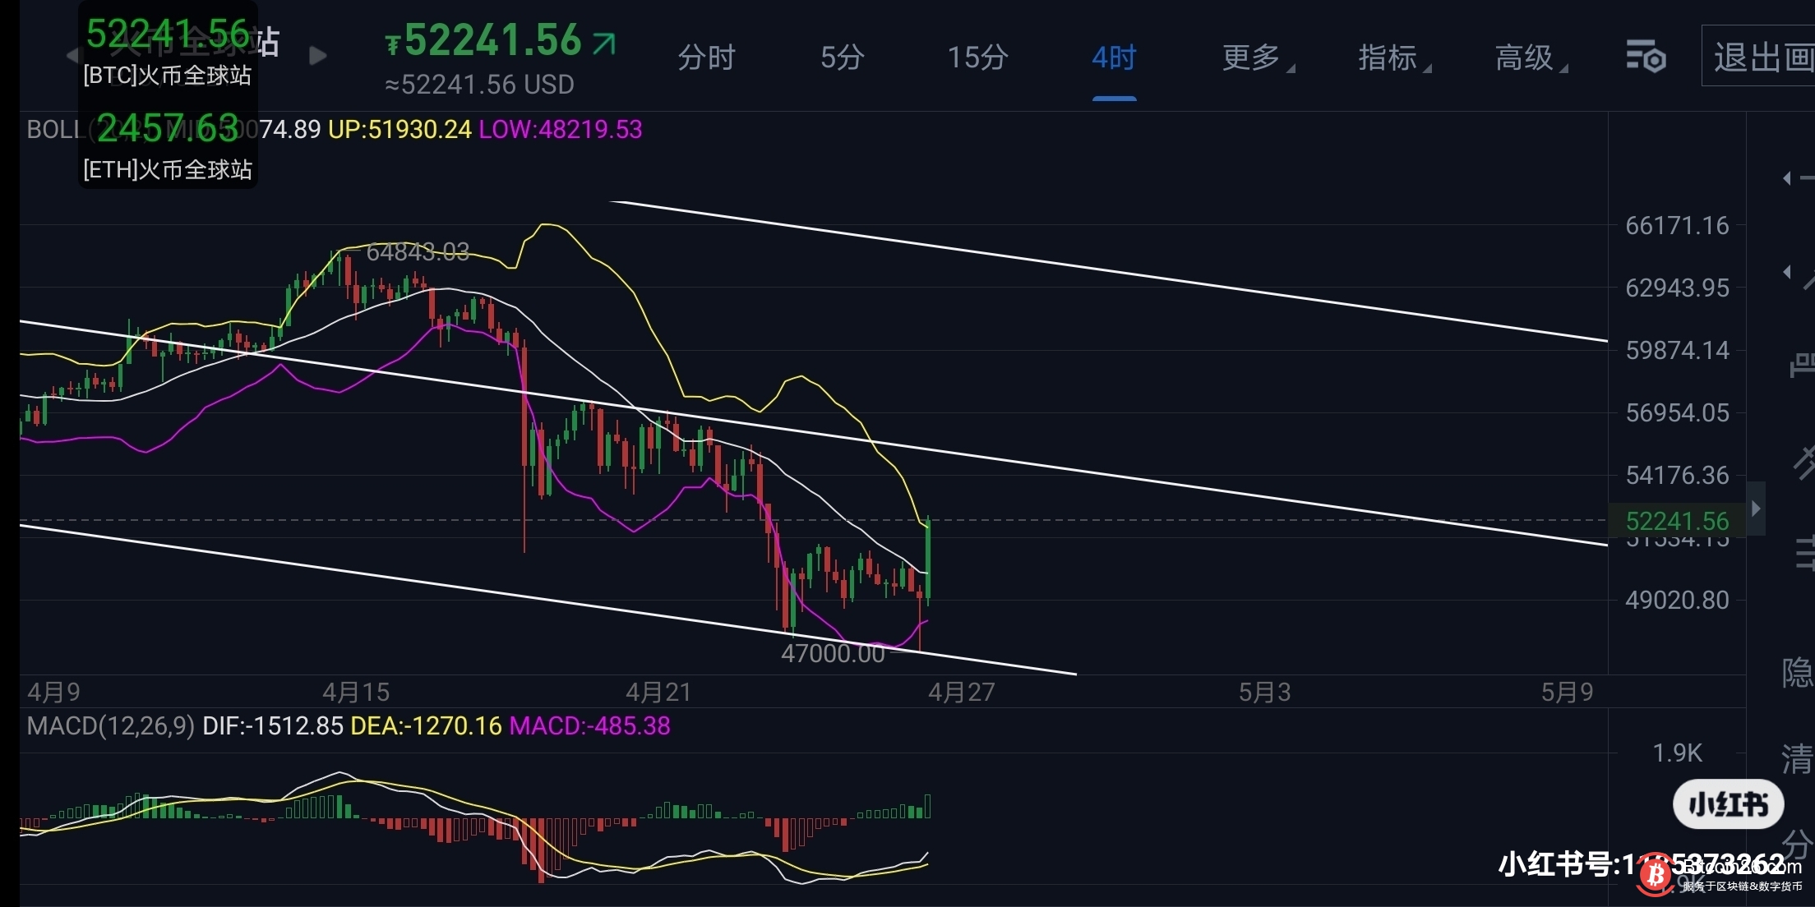Image resolution: width=1815 pixels, height=907 pixels.
Task: Tap the ETH floating price widget
Action: (x=168, y=146)
